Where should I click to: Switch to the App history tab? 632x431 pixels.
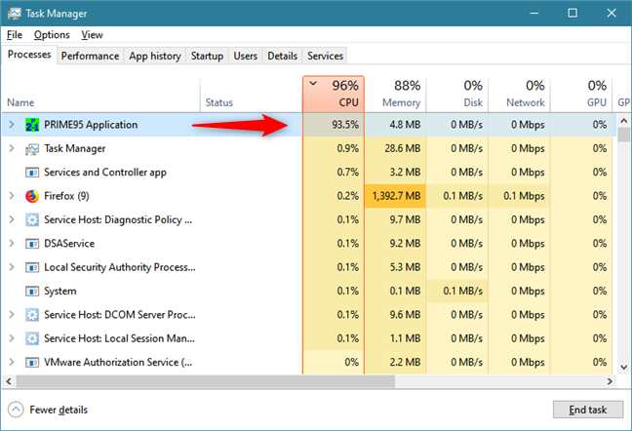pos(155,56)
